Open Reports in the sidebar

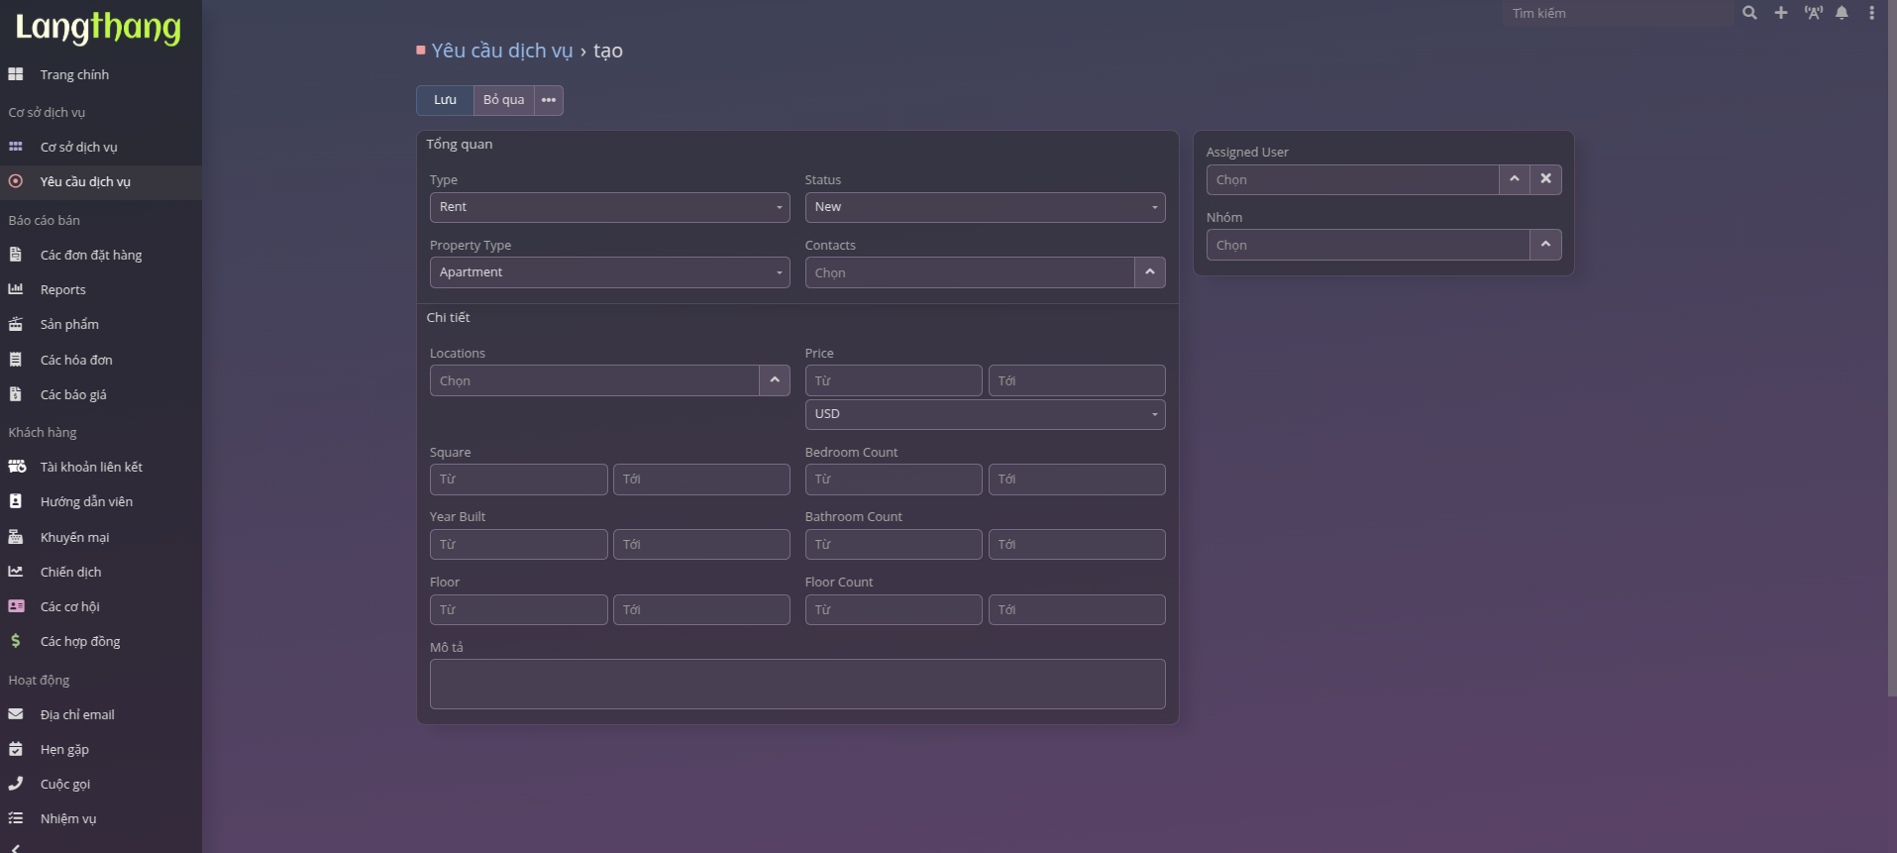click(x=63, y=290)
